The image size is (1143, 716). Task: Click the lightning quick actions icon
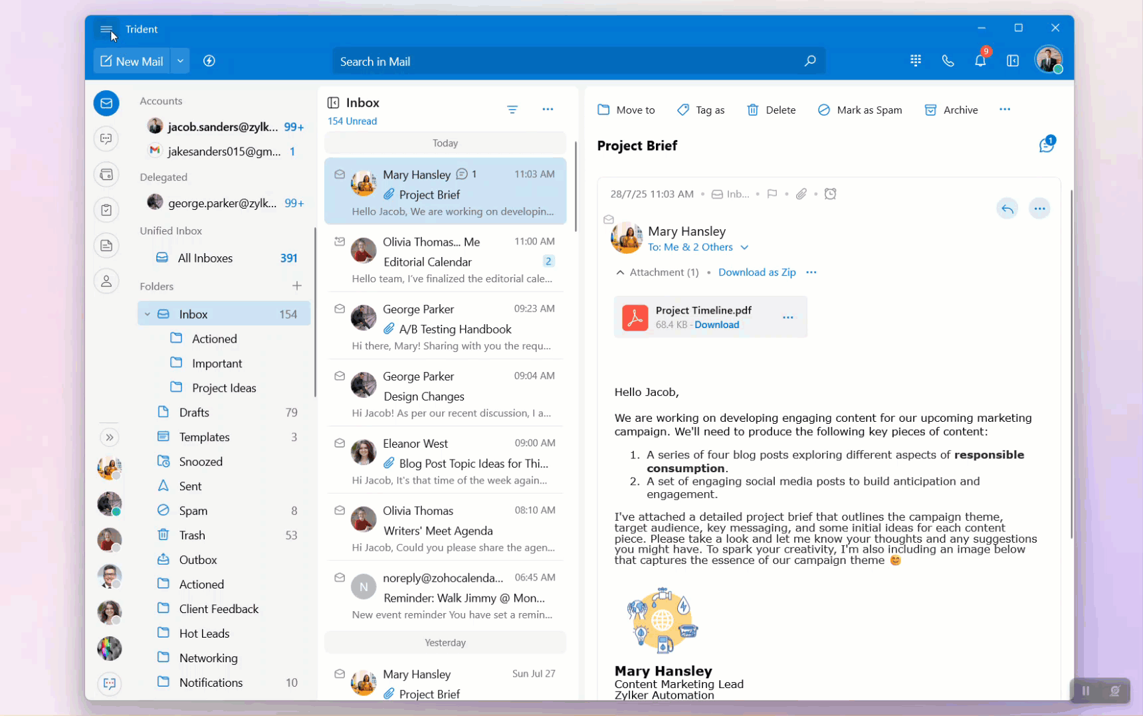[209, 61]
